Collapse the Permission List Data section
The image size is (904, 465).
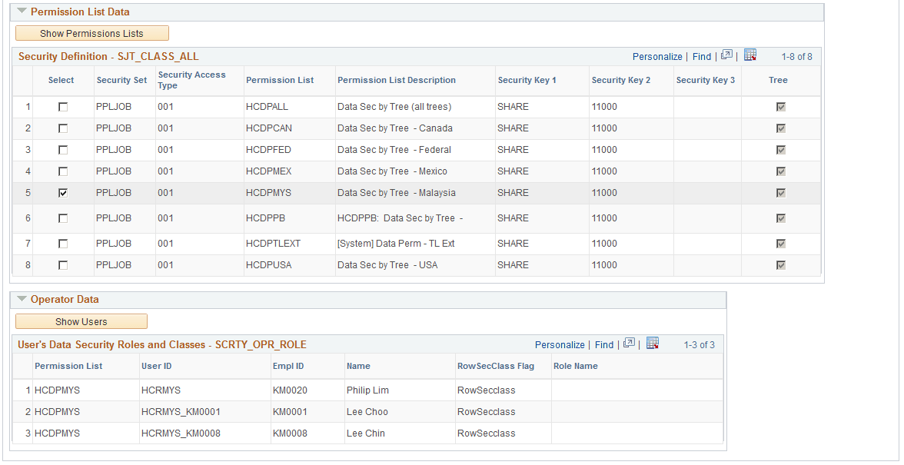click(x=20, y=12)
